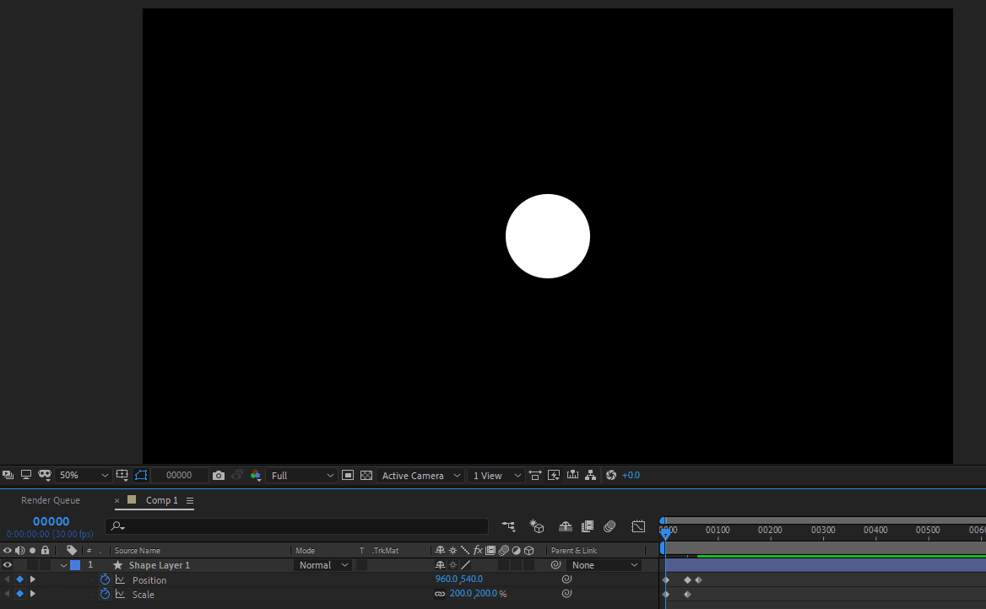Switch to the Render Queue tab
The image size is (986, 609).
tap(51, 500)
